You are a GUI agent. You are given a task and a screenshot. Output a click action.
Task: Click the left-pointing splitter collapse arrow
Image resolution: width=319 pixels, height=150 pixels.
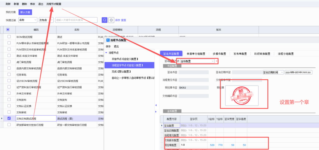click(156, 105)
